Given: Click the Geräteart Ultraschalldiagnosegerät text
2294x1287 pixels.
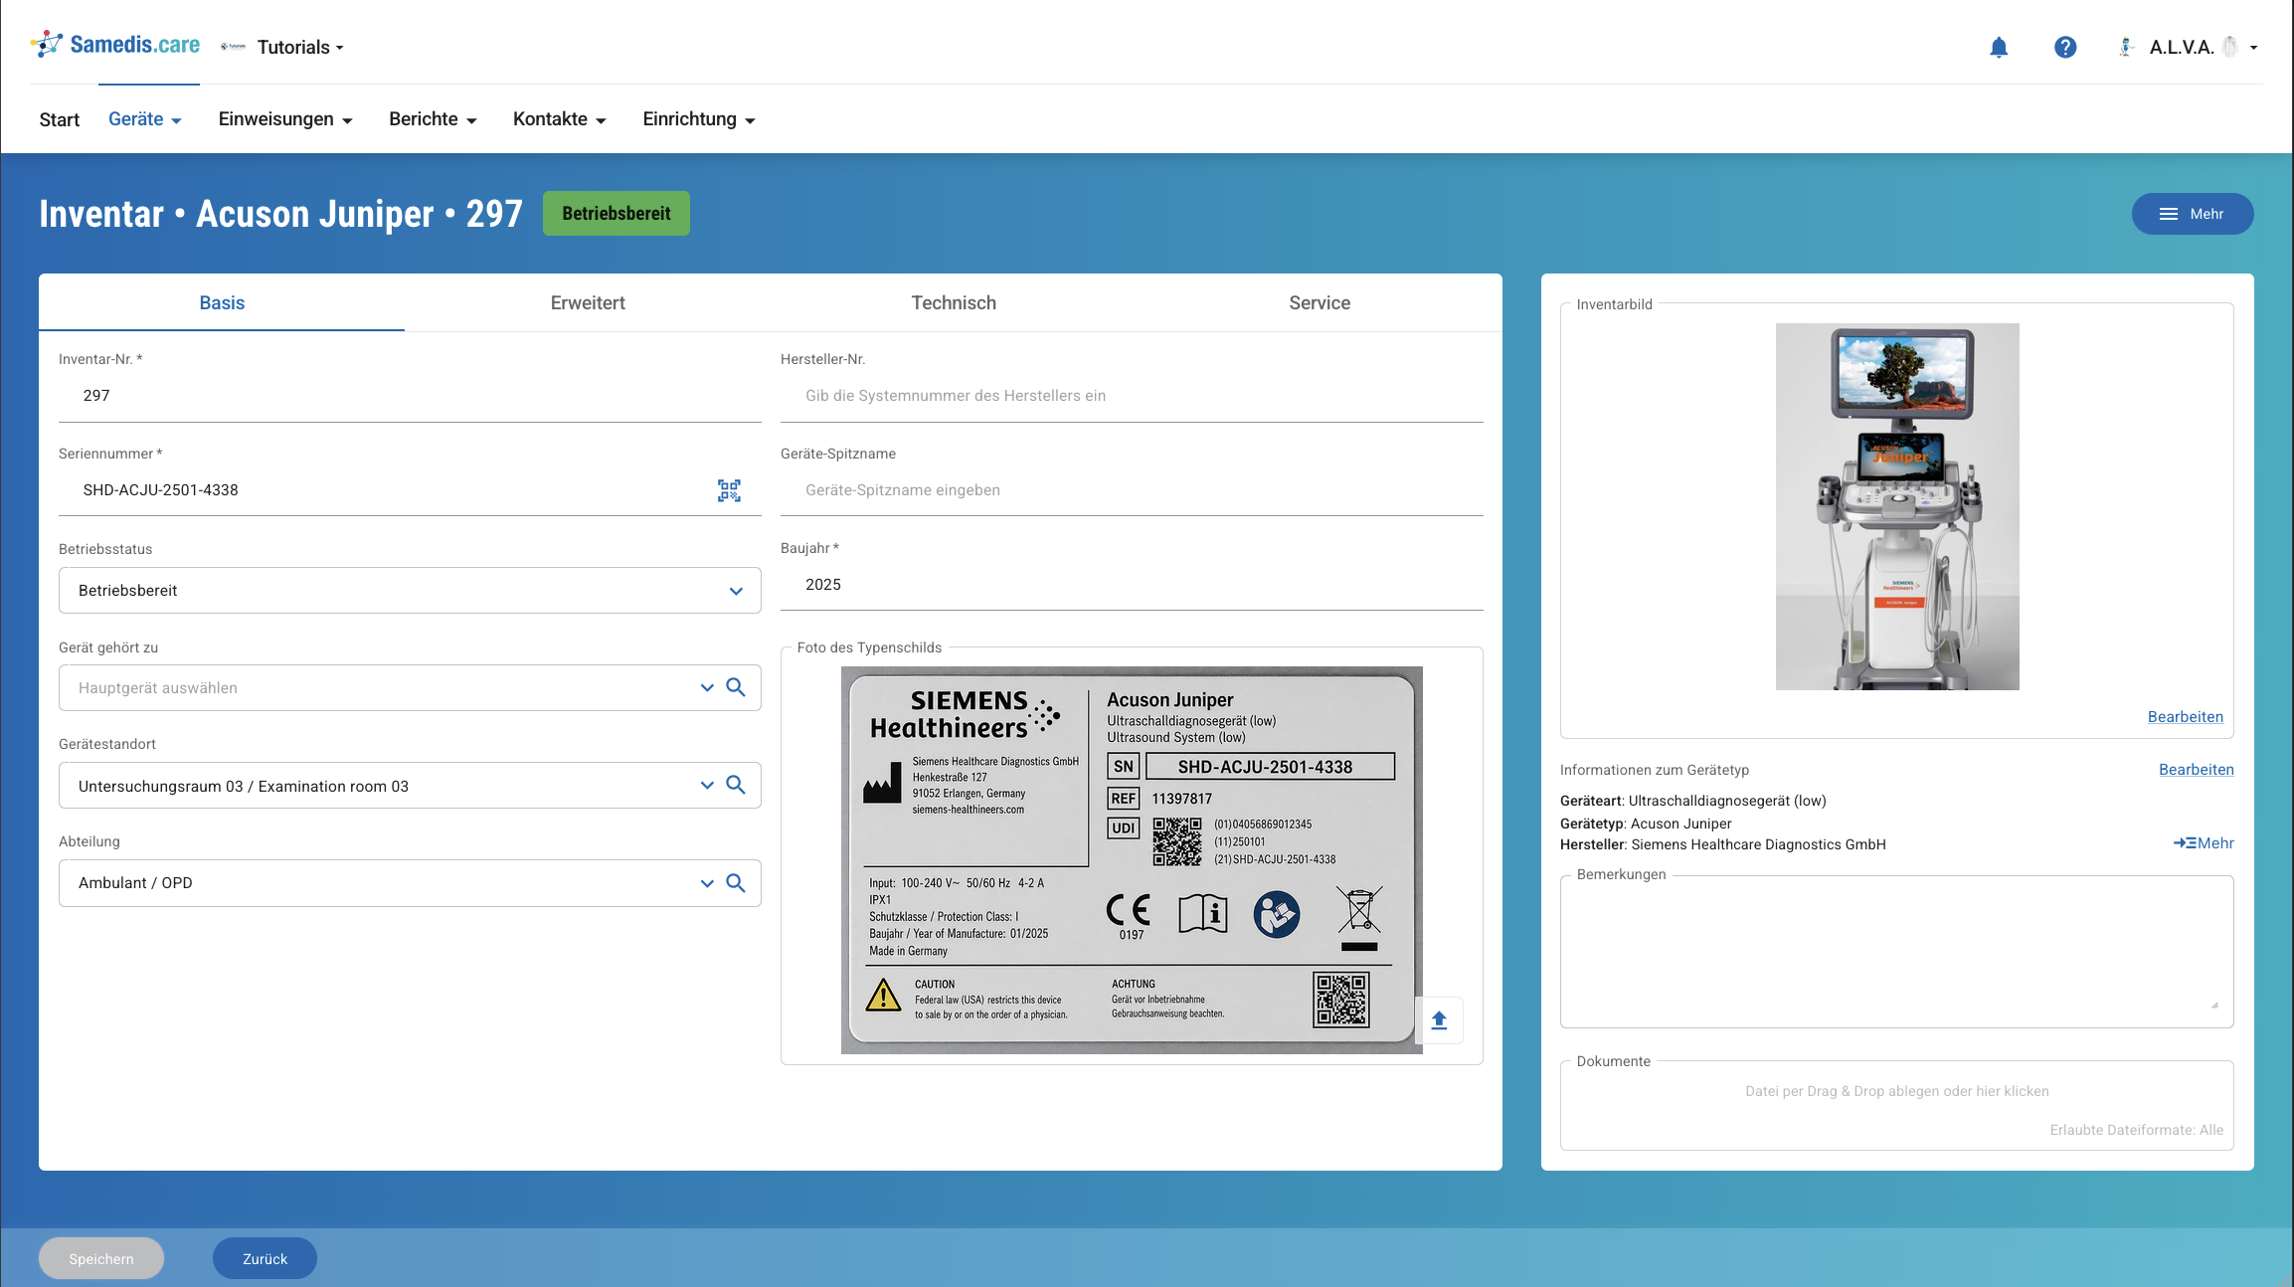Looking at the screenshot, I should tap(1693, 801).
